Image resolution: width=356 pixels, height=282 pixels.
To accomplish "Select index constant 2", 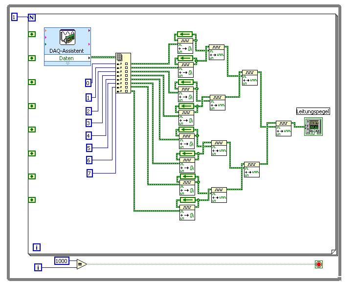I will (89, 111).
